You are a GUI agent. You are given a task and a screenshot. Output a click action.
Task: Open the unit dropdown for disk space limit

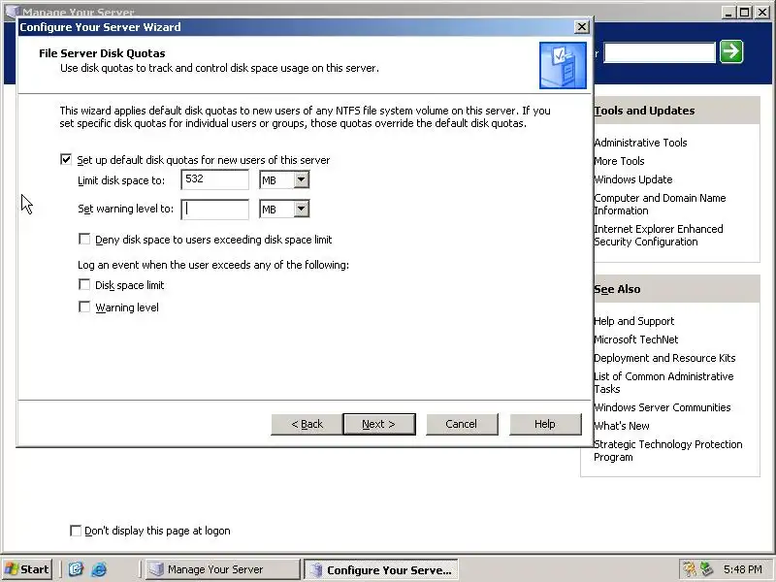tap(302, 179)
